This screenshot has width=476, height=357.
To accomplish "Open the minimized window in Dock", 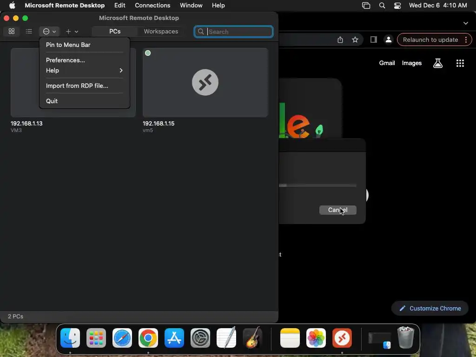I will 379,339.
